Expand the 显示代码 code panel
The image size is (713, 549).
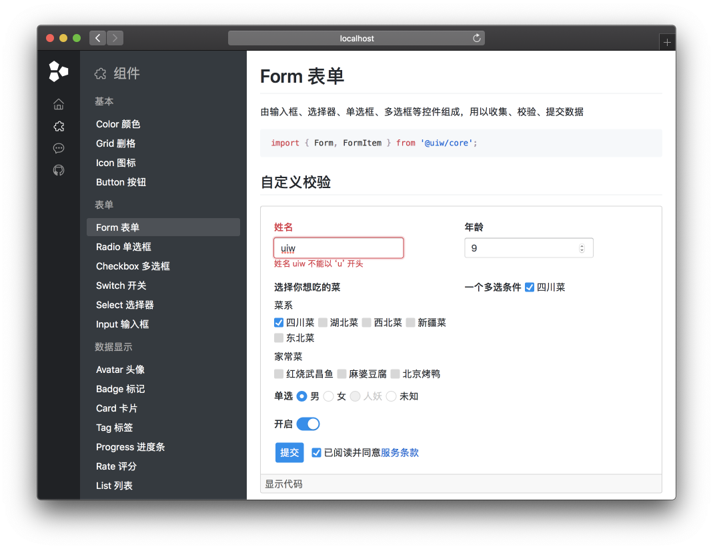pos(283,484)
